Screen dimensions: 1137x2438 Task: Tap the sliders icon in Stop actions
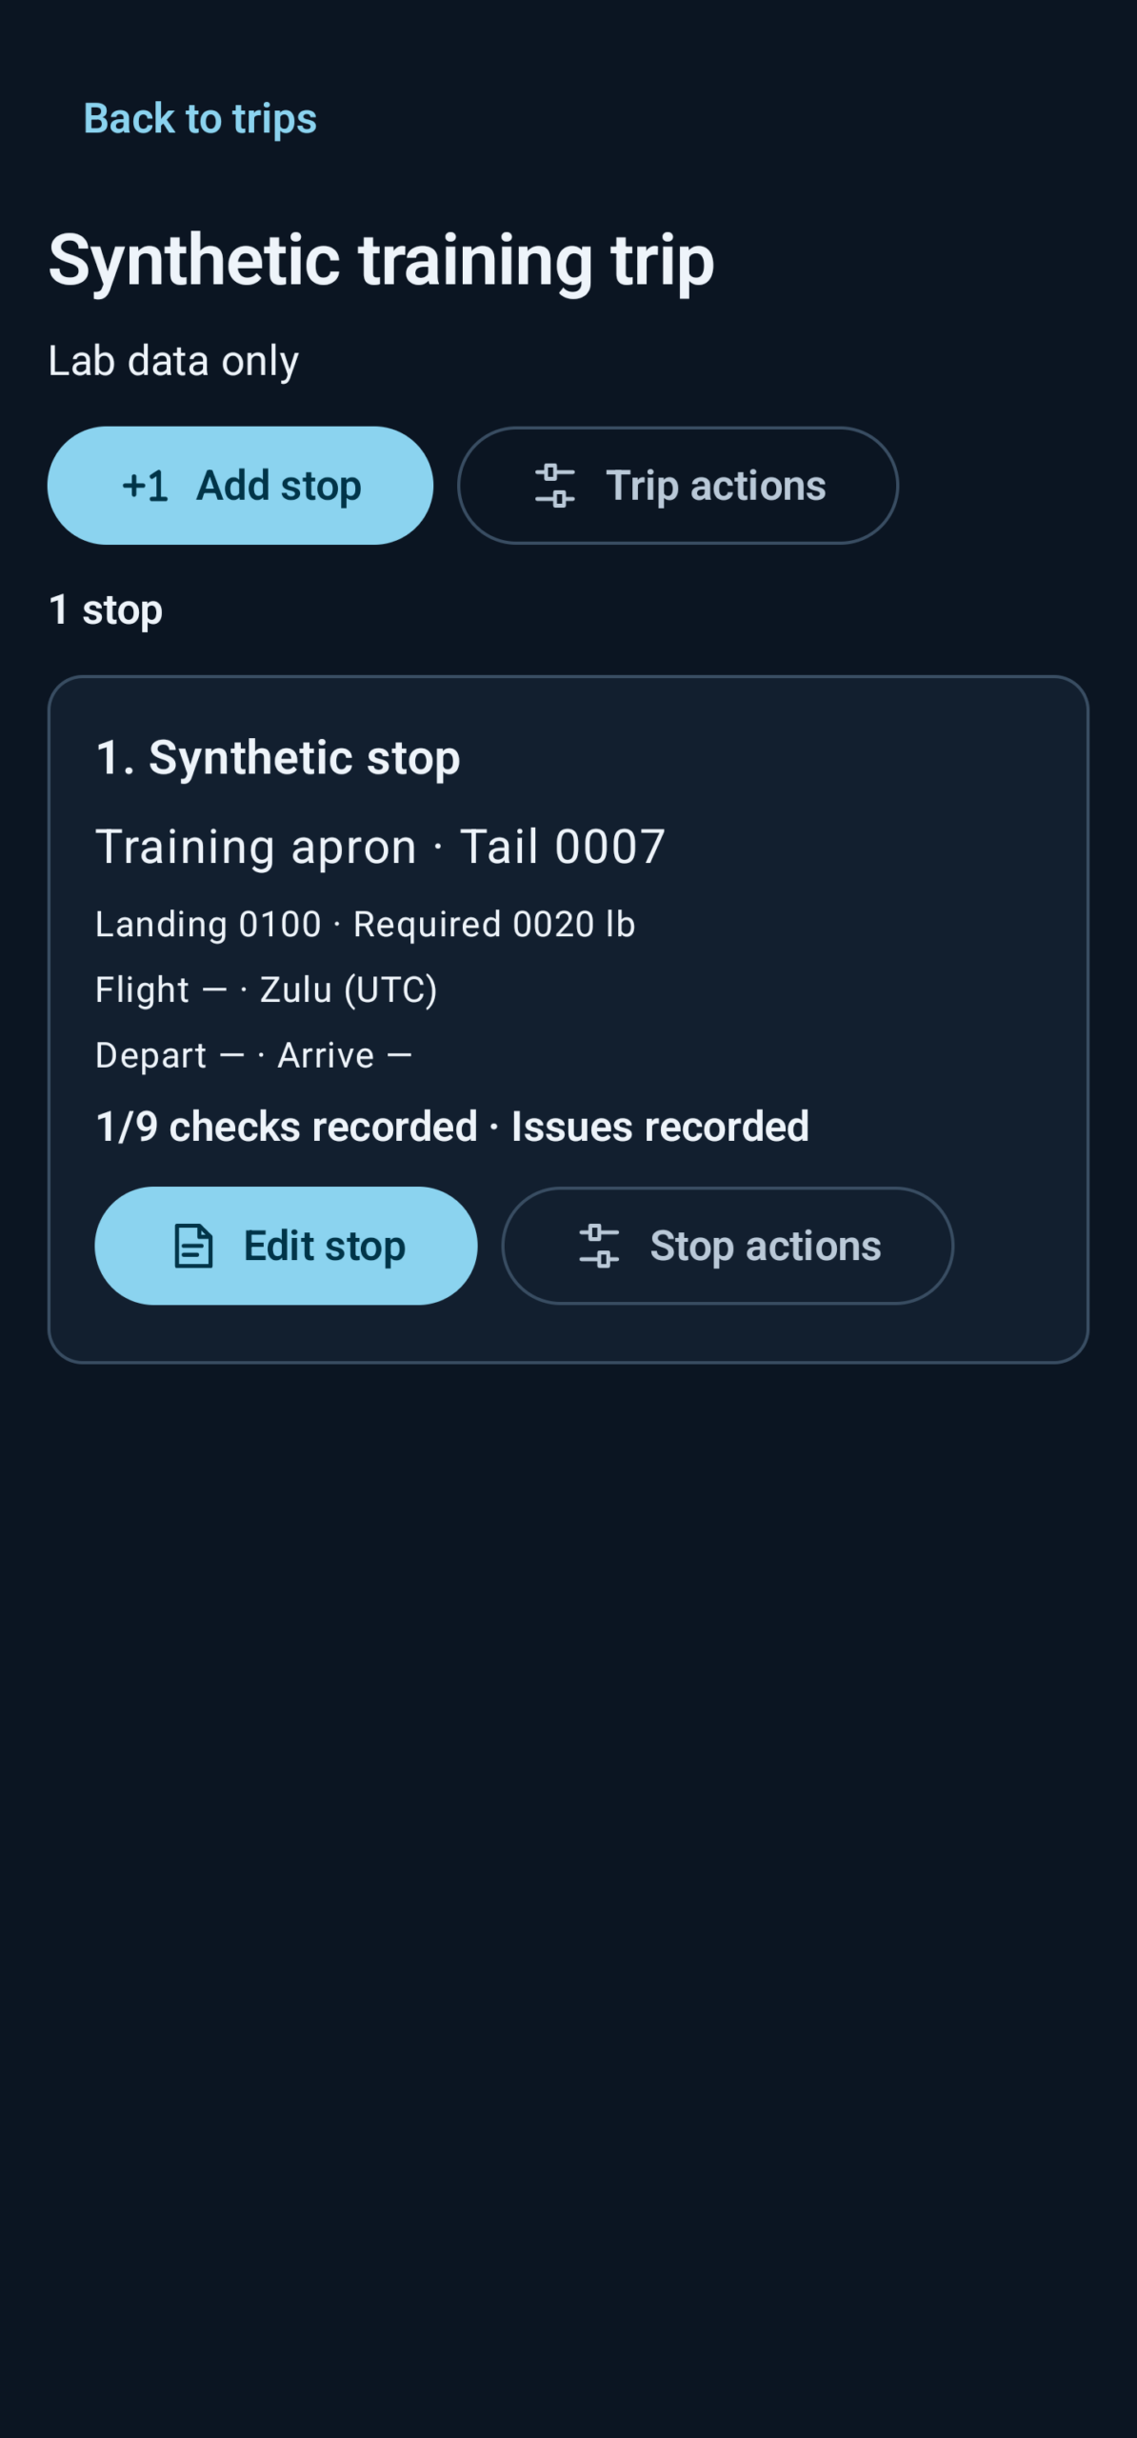pyautogui.click(x=599, y=1246)
